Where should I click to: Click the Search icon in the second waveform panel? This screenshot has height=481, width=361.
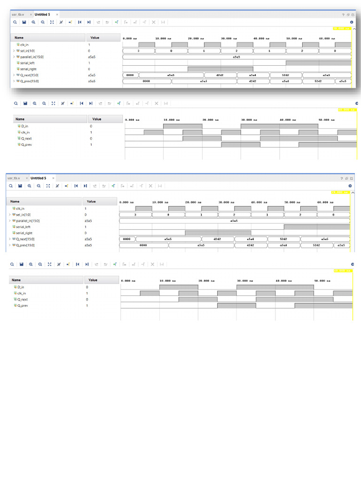pos(16,103)
